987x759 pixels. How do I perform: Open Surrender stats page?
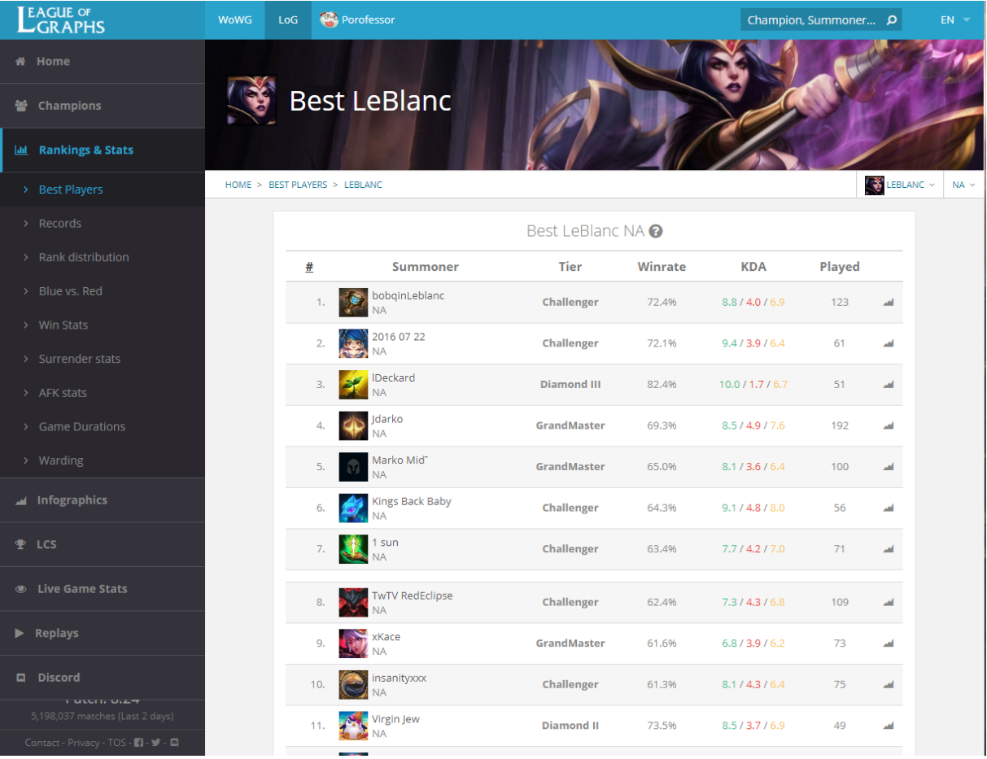point(80,359)
